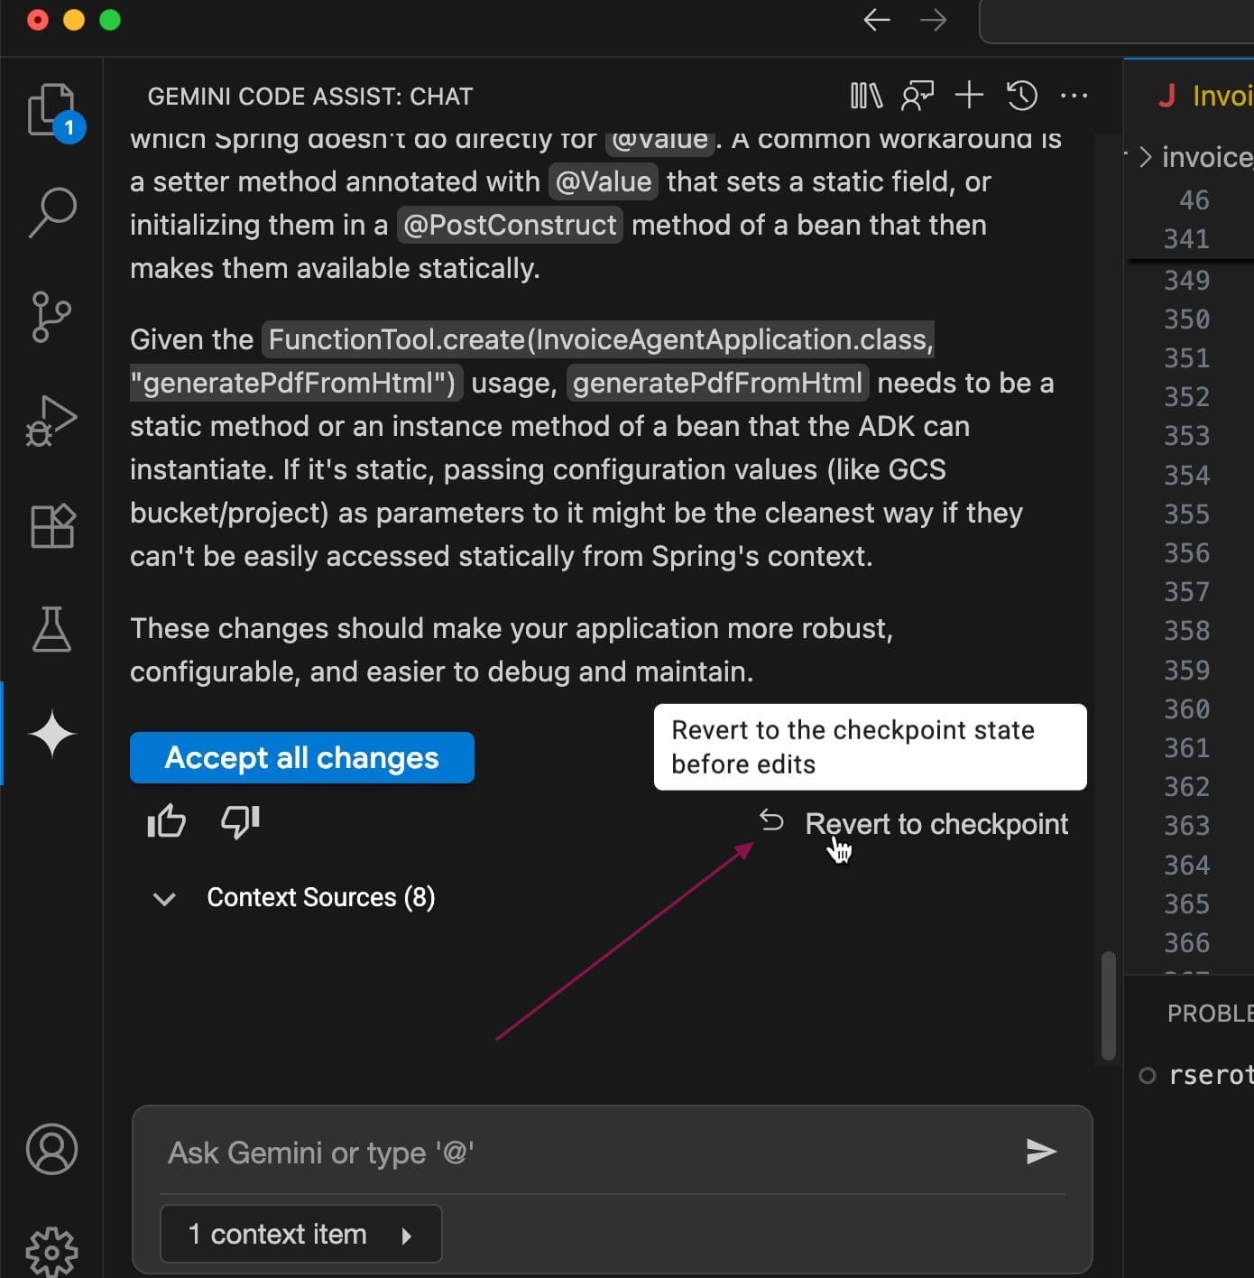Open the Manage settings gear
Viewport: 1254px width, 1278px height.
52,1252
